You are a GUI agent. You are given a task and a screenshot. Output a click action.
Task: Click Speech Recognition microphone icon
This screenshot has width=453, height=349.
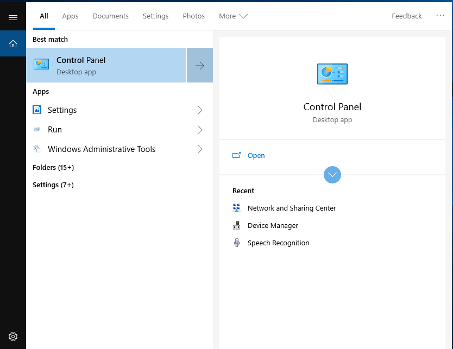[x=237, y=243]
